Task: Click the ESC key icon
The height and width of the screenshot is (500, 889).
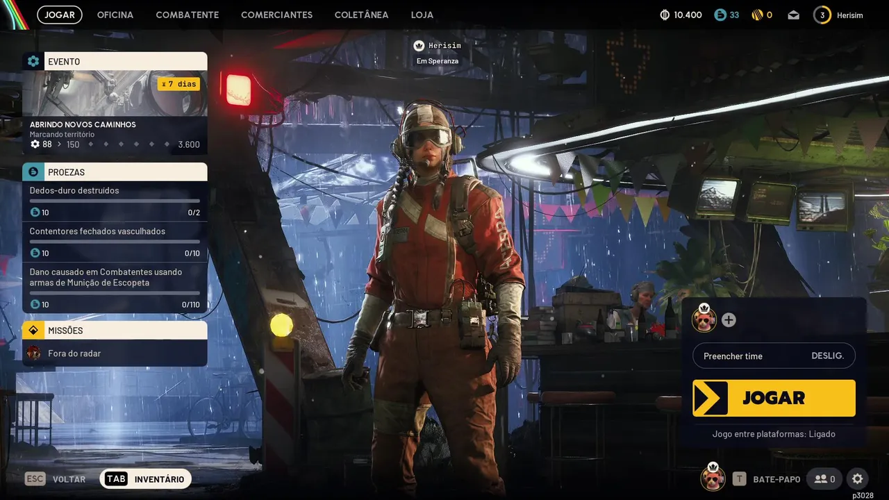Action: click(x=35, y=478)
